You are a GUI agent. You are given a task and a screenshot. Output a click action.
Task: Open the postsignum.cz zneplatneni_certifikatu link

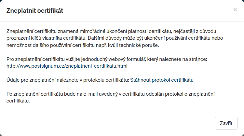click(x=67, y=66)
